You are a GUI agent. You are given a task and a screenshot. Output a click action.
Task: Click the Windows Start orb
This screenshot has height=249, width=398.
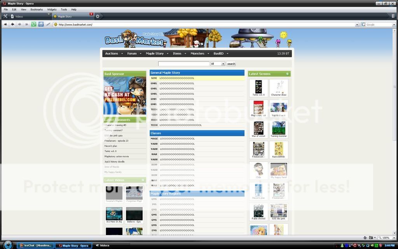8,245
